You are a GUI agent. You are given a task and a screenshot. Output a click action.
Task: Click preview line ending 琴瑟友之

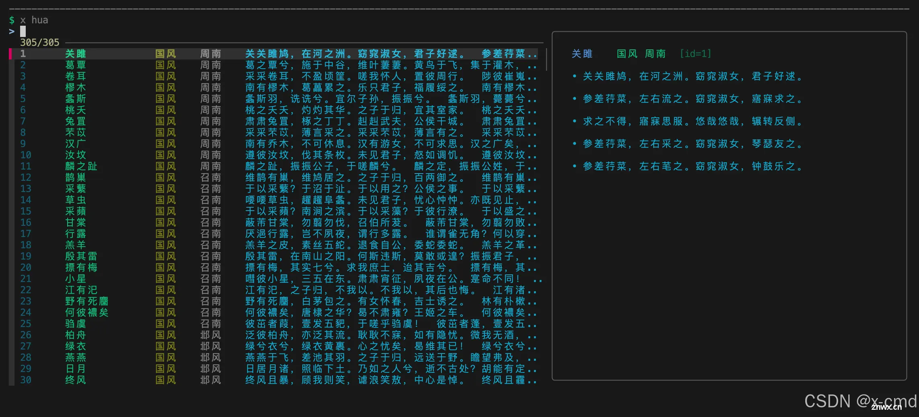pyautogui.click(x=692, y=144)
